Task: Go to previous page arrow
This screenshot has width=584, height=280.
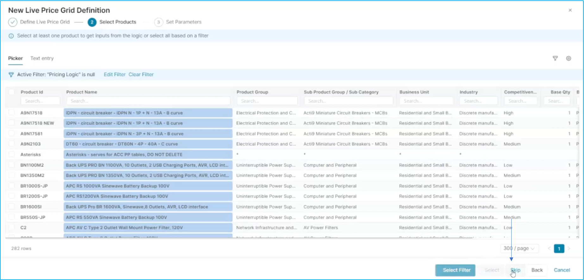Action: tap(549, 248)
